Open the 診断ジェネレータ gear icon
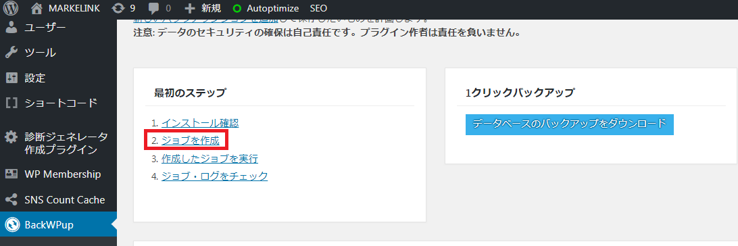 point(11,137)
